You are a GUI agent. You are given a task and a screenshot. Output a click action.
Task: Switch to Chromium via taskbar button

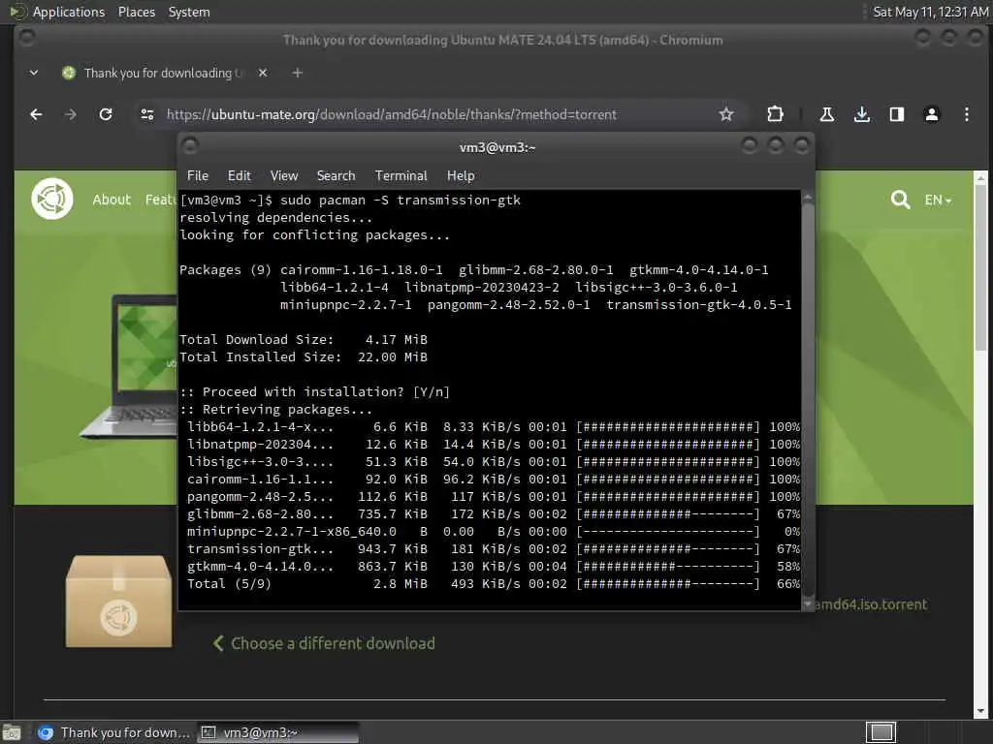click(112, 732)
